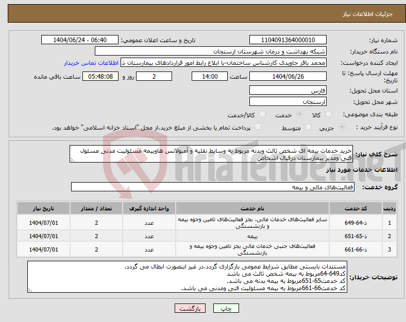Click quantity 2 in row 2
406x322 pixels.
[96, 236]
